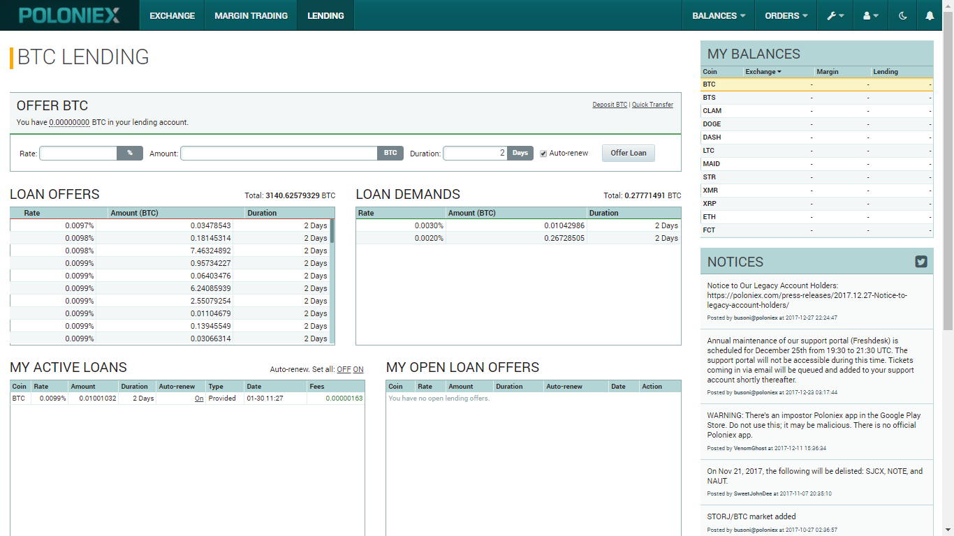
Task: Click Fees header in My Active Loans
Action: click(x=317, y=386)
